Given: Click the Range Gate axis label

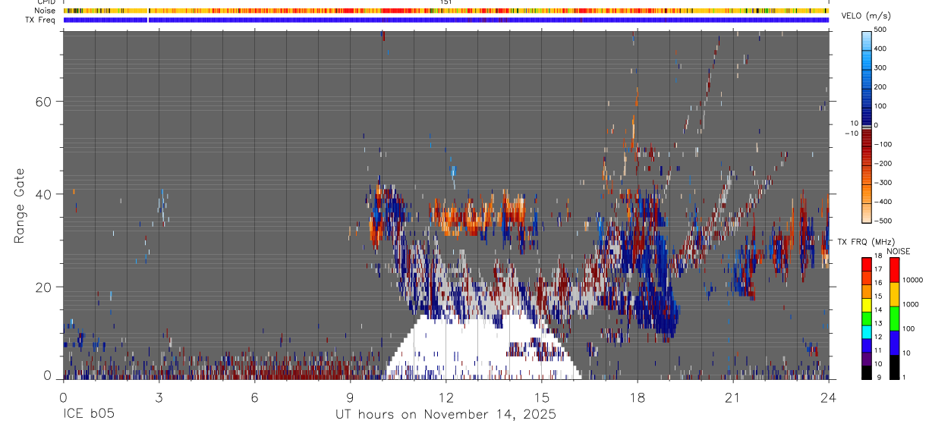Looking at the screenshot, I should pos(20,206).
